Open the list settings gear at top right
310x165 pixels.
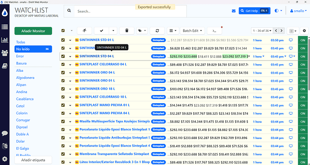click(304, 31)
